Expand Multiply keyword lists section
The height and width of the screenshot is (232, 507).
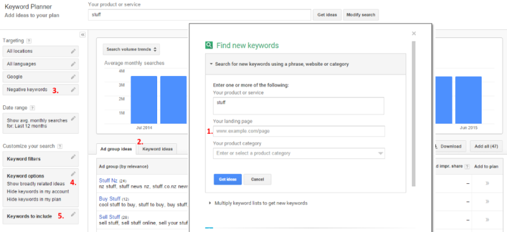click(210, 203)
